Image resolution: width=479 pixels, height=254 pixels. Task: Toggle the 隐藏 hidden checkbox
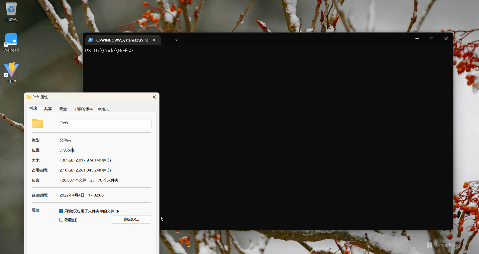pyautogui.click(x=61, y=220)
